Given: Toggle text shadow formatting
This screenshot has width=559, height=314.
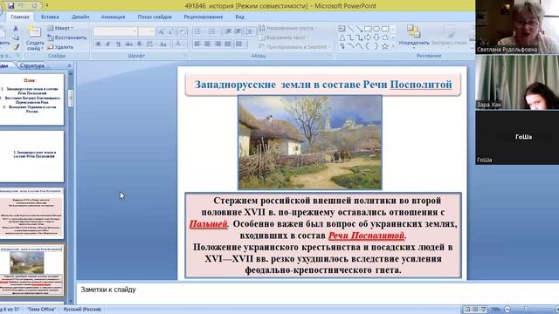Looking at the screenshot, I should (139, 44).
